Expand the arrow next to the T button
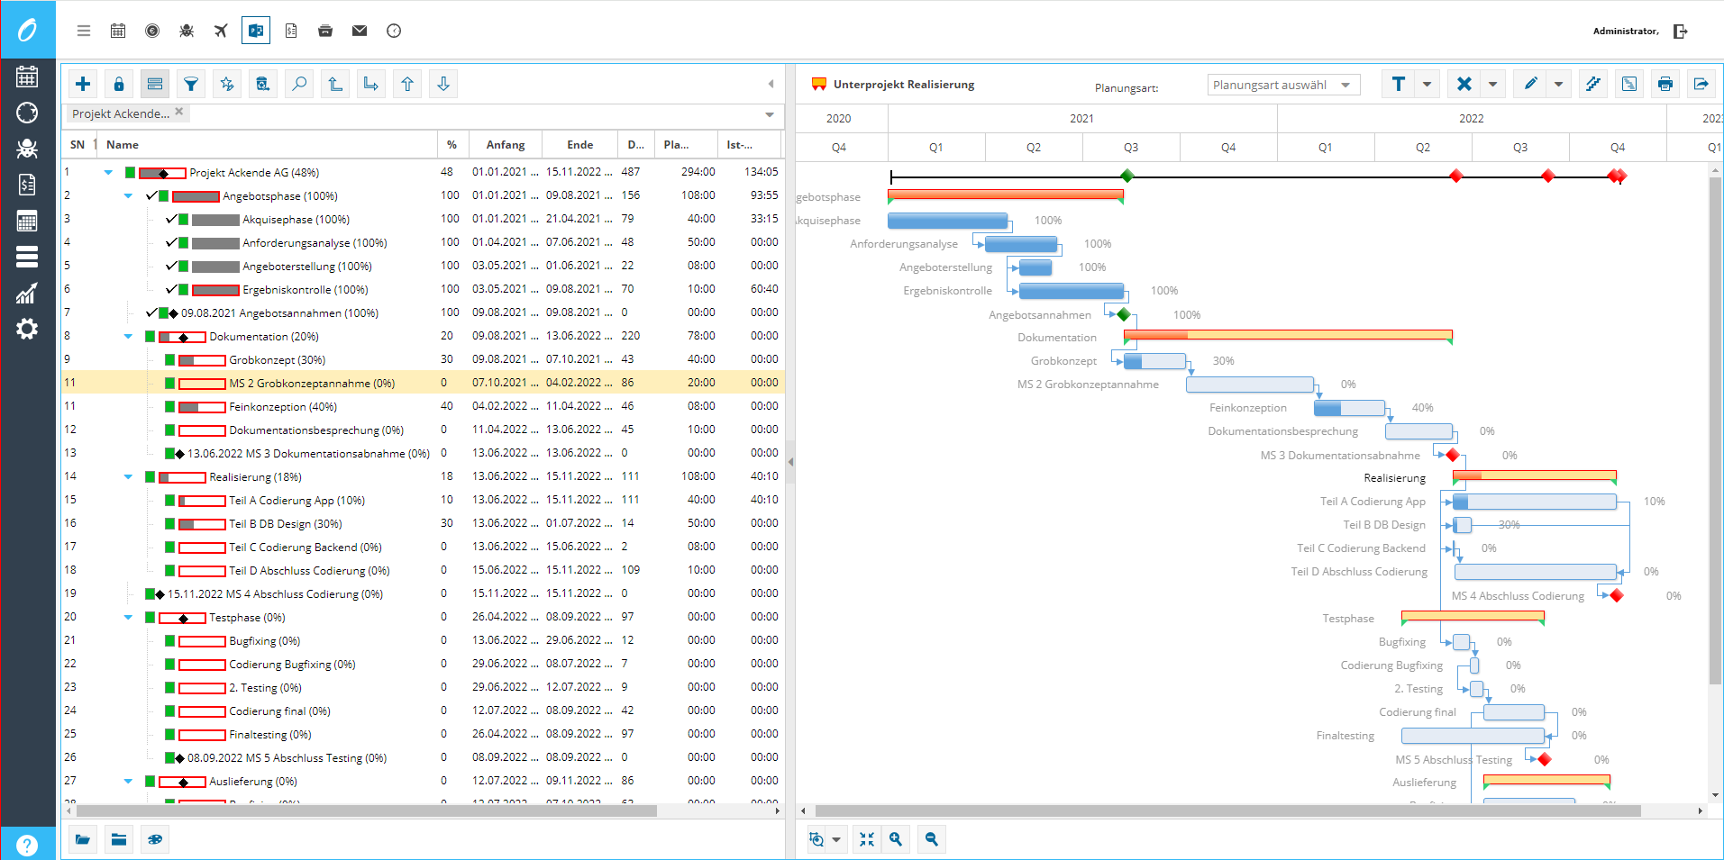The height and width of the screenshot is (860, 1724). point(1427,84)
